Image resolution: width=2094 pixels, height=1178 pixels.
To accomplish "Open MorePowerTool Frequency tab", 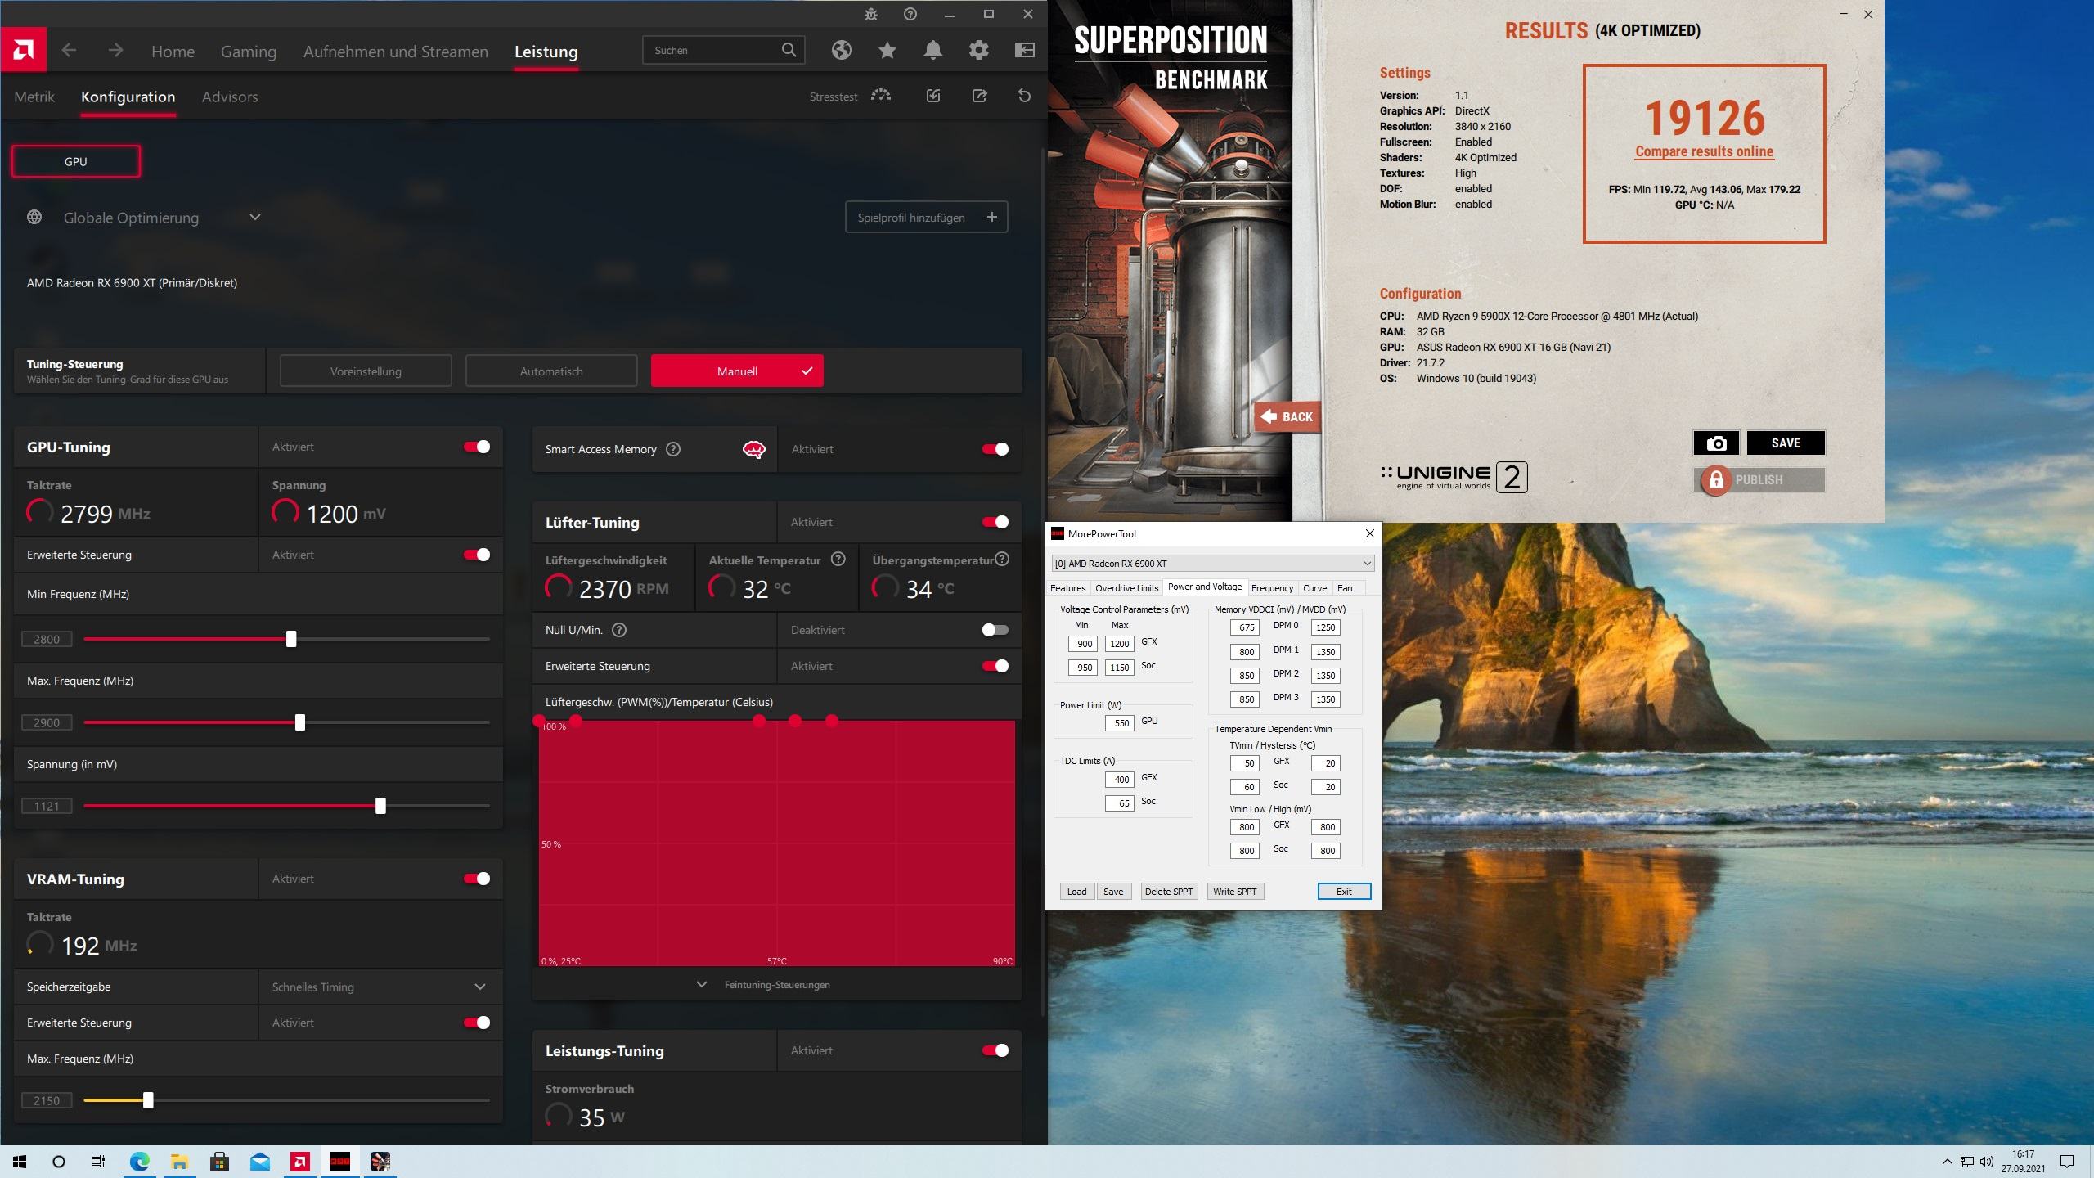I will click(x=1272, y=587).
